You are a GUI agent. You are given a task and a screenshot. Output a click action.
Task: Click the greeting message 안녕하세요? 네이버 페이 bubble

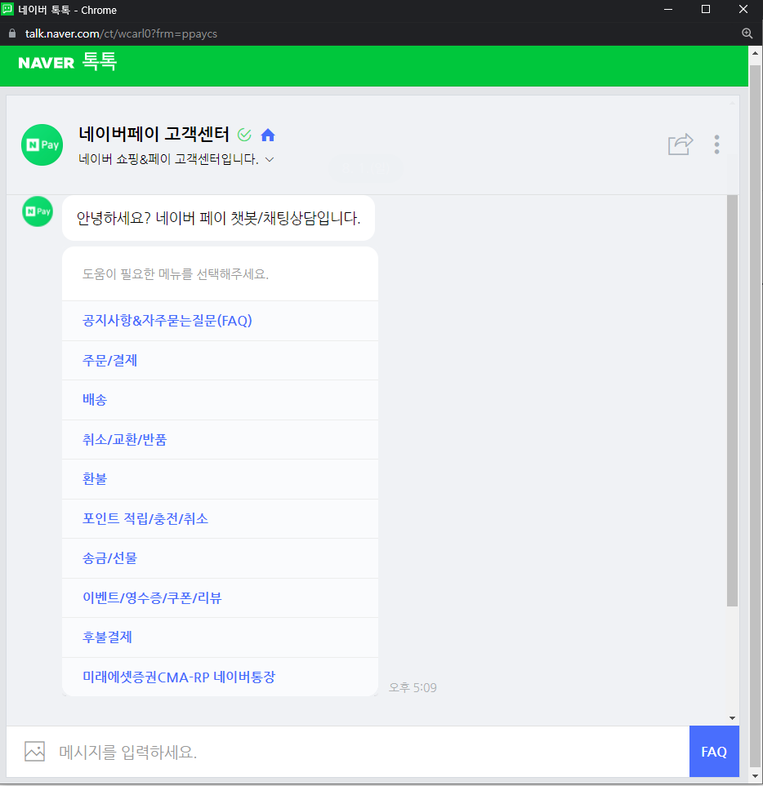pos(218,218)
